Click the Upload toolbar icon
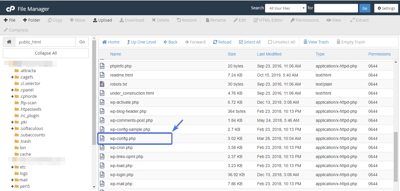This screenshot has width=400, height=191. tap(95, 20)
